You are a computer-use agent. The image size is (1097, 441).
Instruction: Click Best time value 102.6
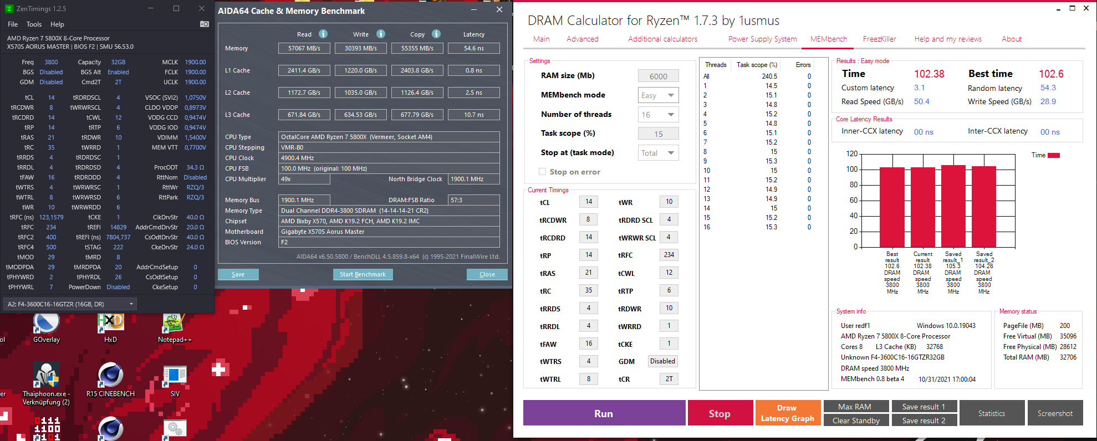[x=1051, y=74]
